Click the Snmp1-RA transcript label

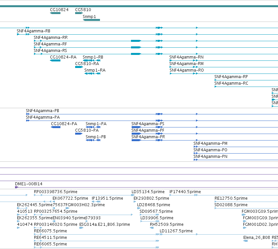95,70
